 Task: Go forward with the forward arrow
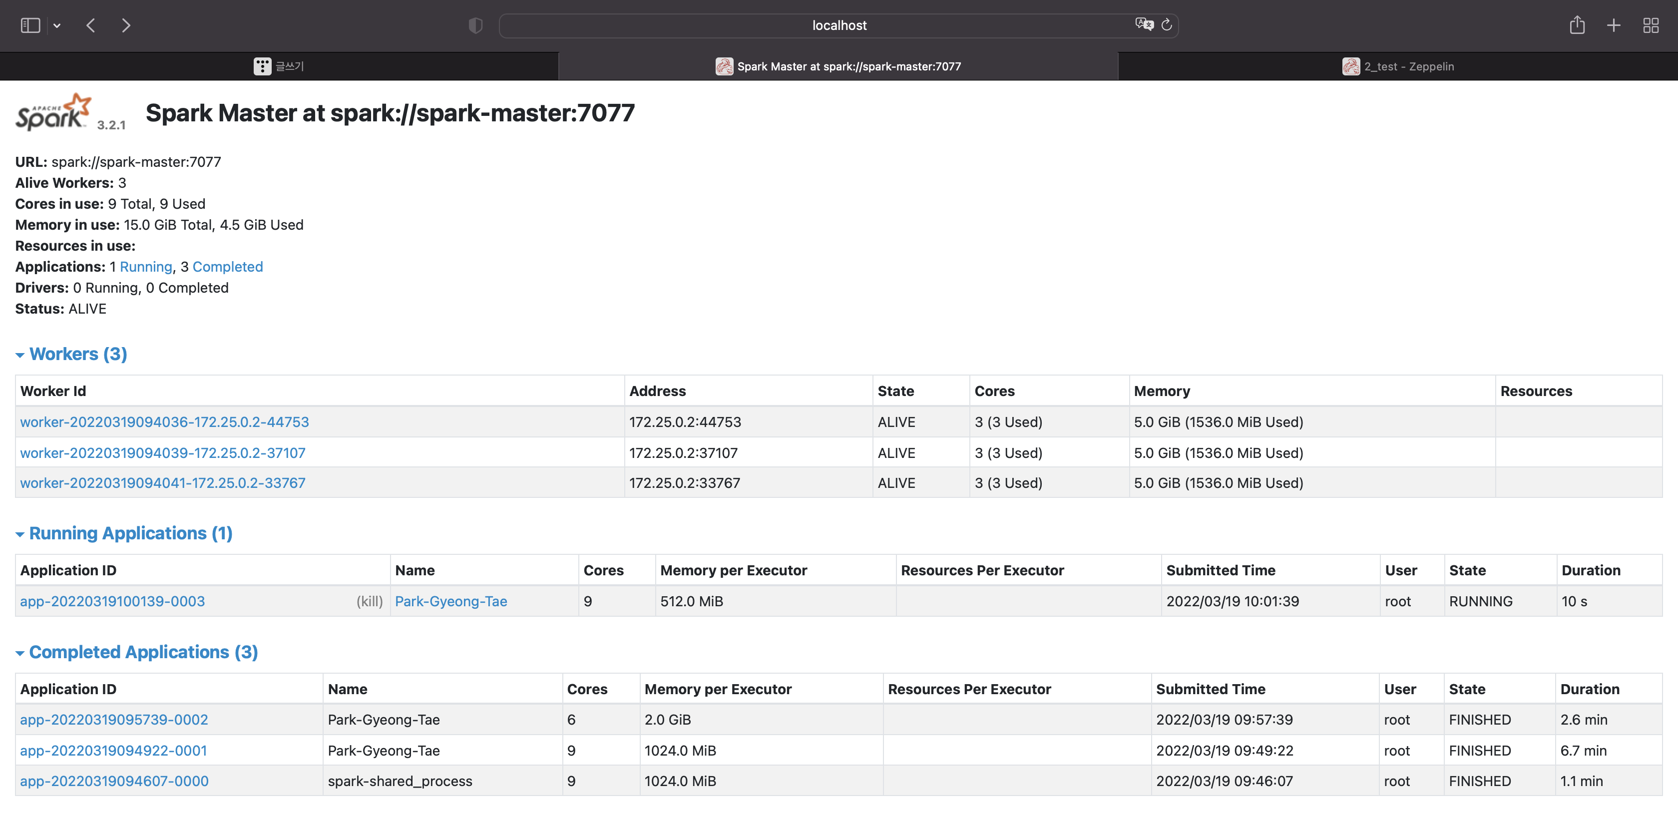[x=126, y=25]
